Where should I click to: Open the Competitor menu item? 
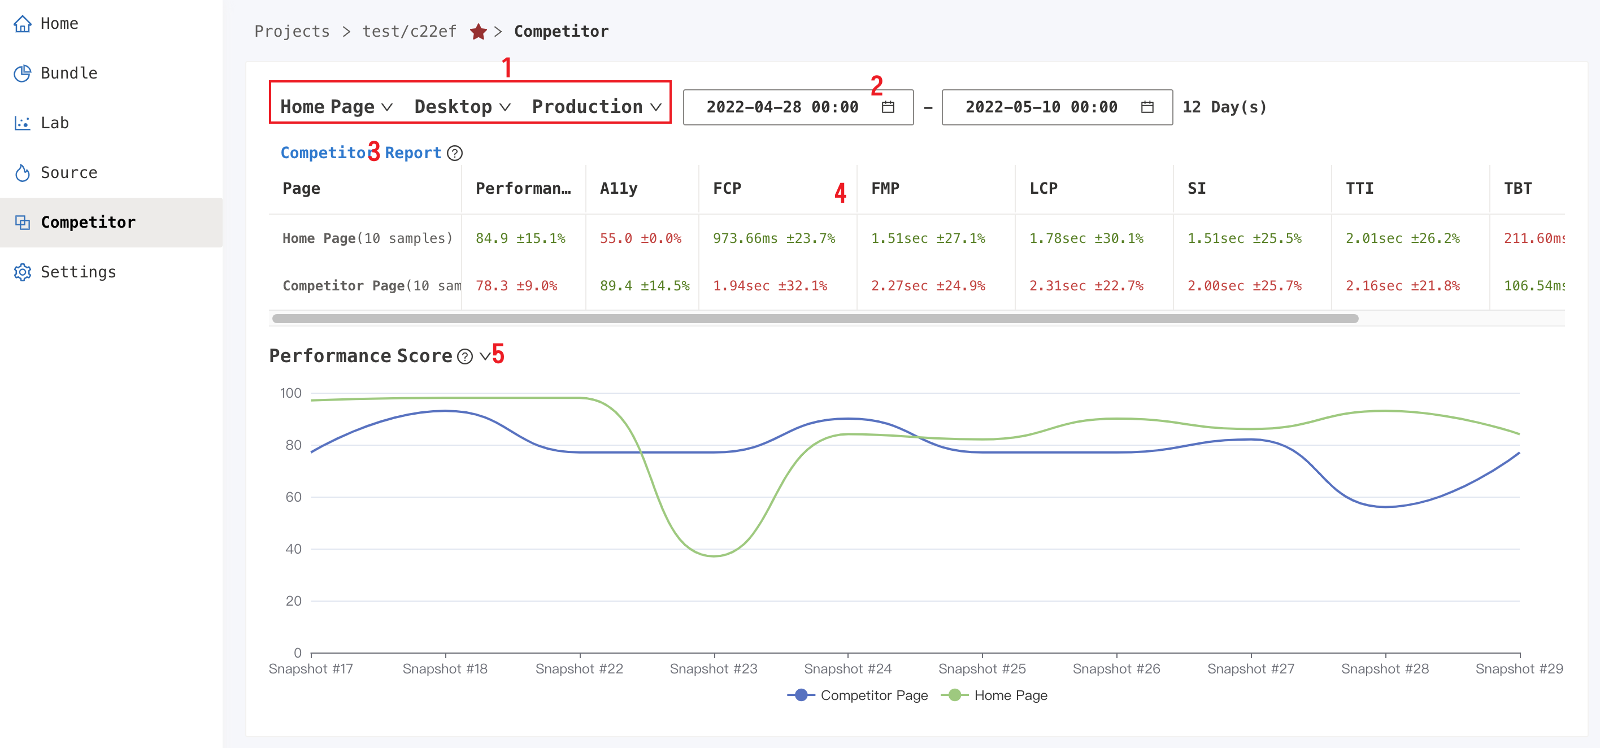pyautogui.click(x=111, y=223)
